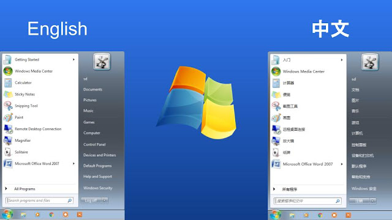Click the 注销 button in Chinese menu
The width and height of the screenshot is (392, 220).
point(360,201)
